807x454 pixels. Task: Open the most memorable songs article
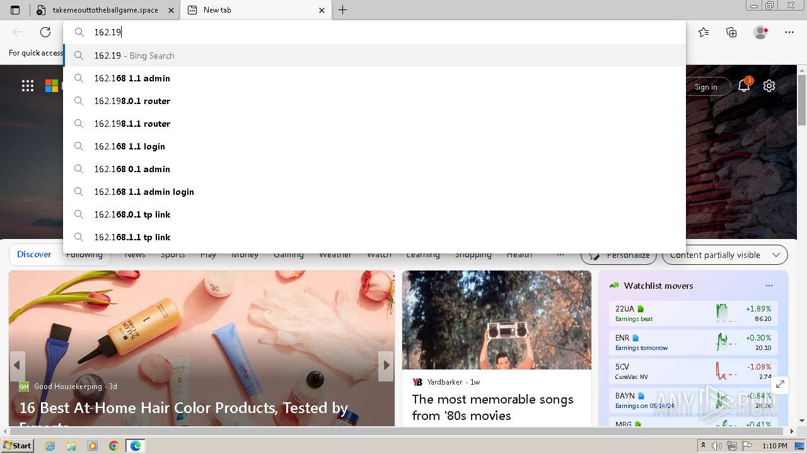tap(493, 407)
